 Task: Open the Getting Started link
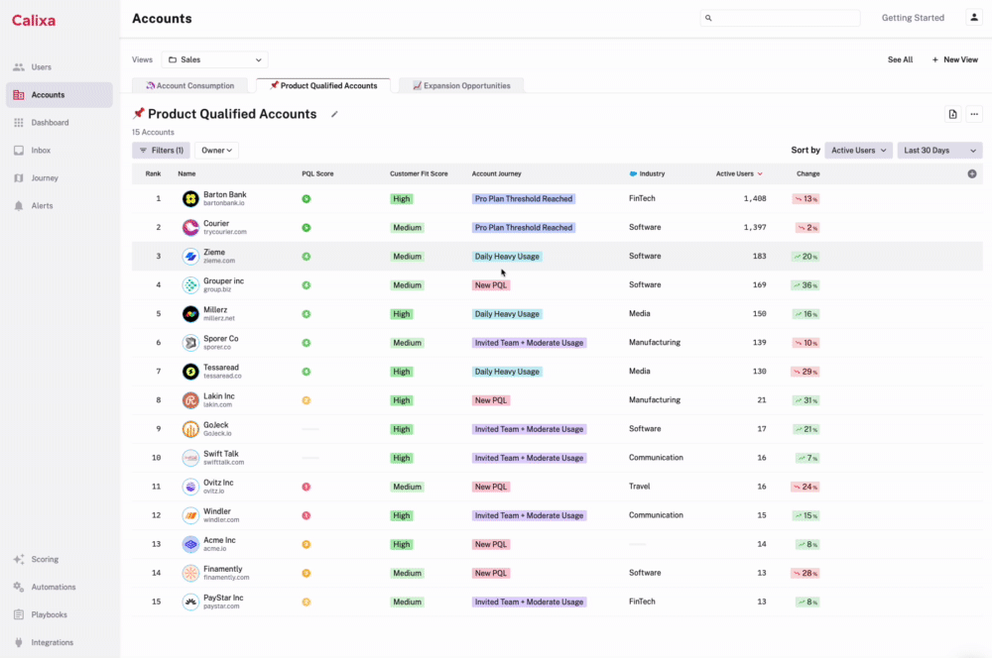913,18
